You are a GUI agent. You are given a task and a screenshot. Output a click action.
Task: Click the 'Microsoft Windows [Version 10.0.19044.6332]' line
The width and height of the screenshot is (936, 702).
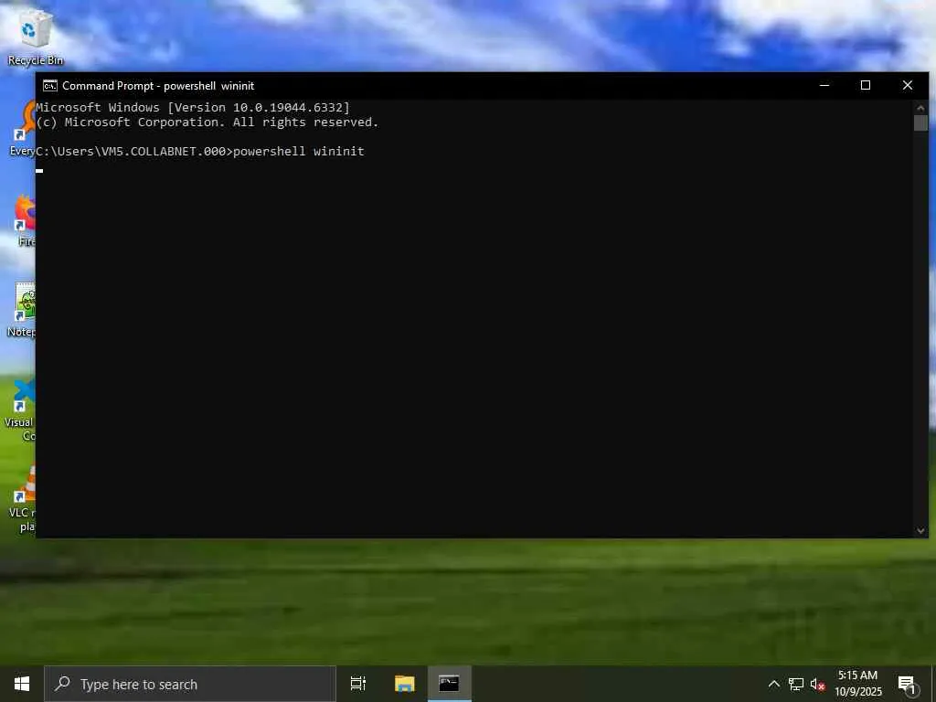[193, 108]
